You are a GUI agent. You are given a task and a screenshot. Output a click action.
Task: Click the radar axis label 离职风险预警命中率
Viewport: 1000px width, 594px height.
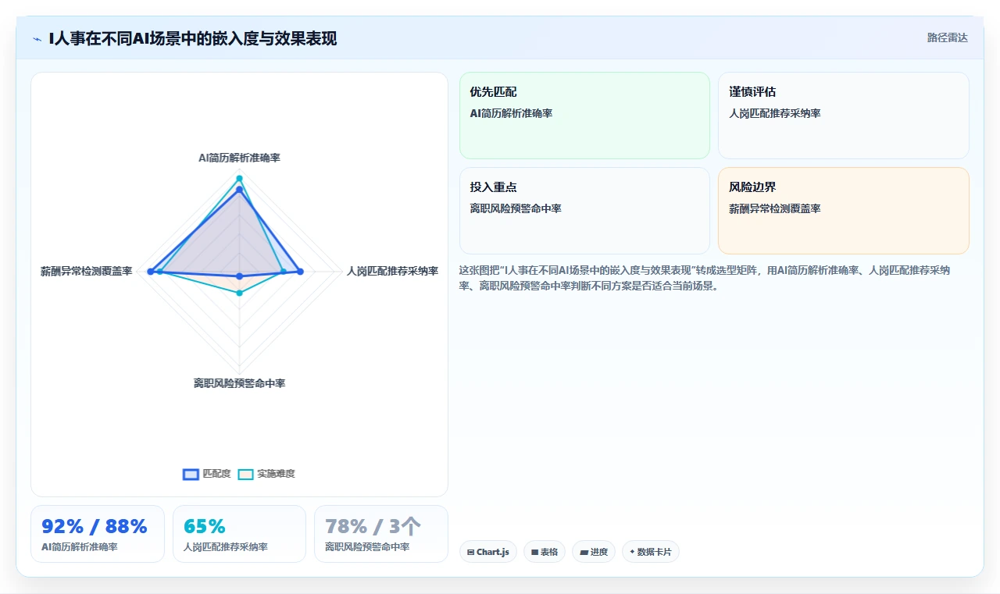coord(239,383)
